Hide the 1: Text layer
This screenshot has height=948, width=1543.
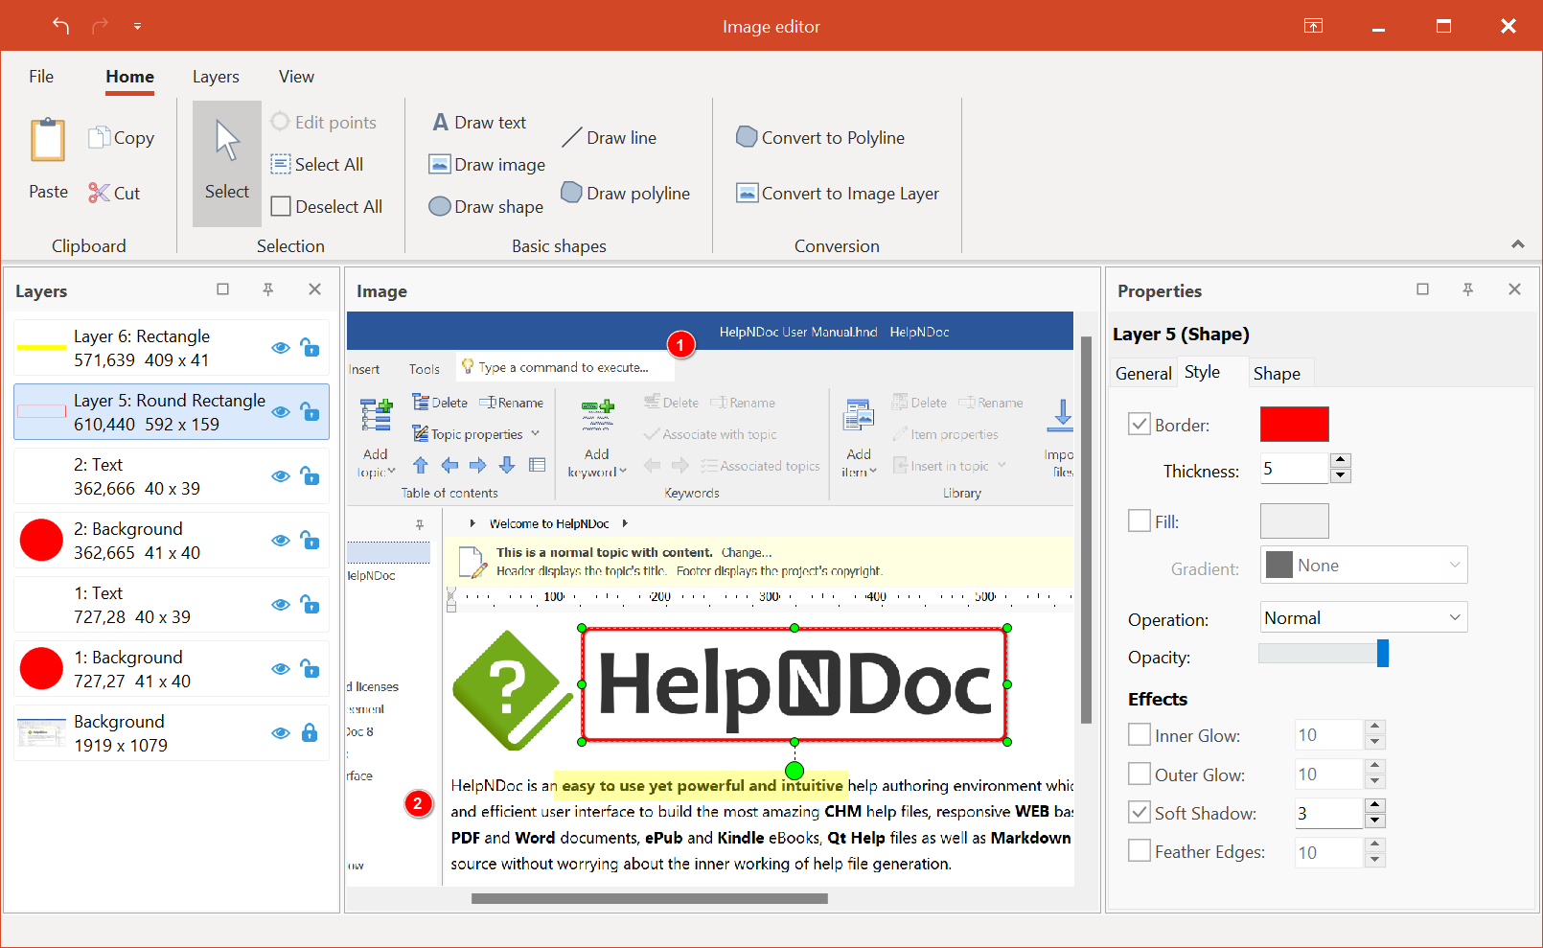pyautogui.click(x=281, y=605)
